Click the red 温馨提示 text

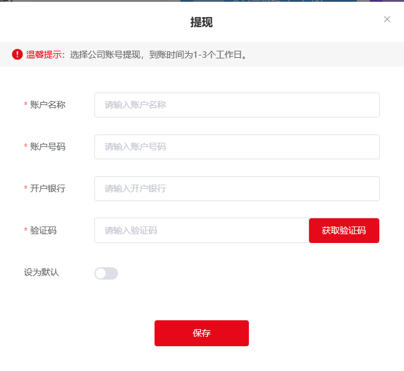coord(44,55)
